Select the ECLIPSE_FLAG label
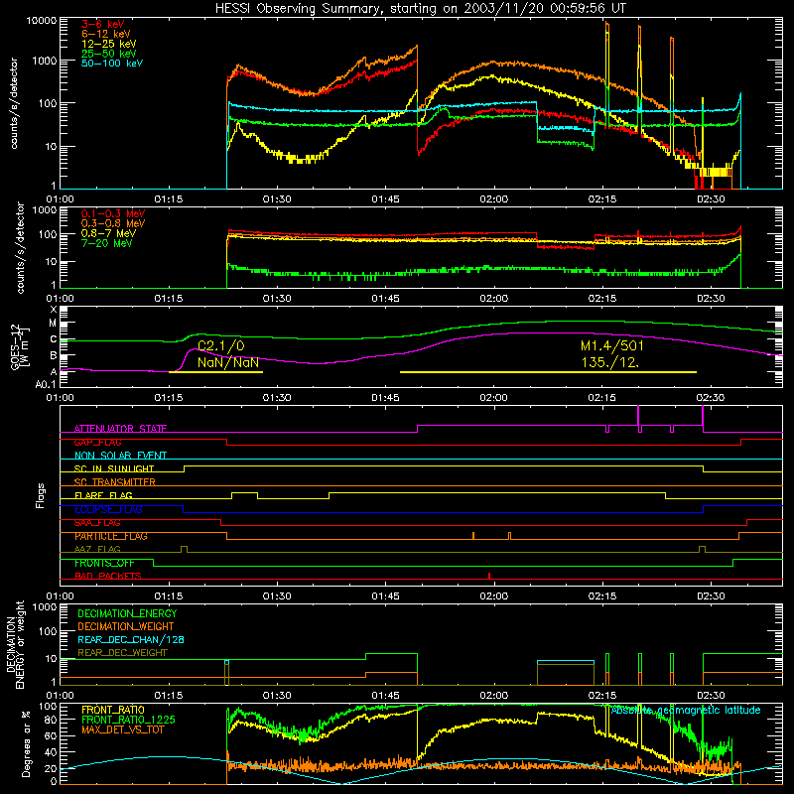This screenshot has width=794, height=794. click(108, 509)
